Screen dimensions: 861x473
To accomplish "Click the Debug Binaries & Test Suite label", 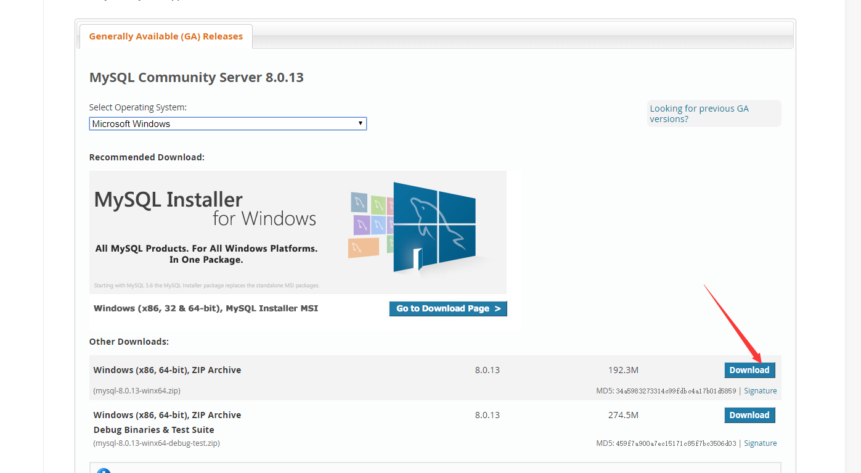I will coord(154,430).
